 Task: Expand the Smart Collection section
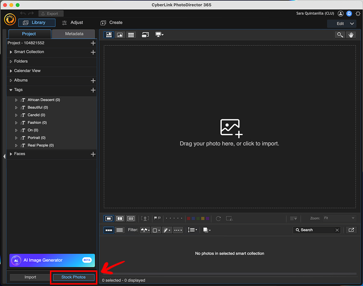(11, 52)
